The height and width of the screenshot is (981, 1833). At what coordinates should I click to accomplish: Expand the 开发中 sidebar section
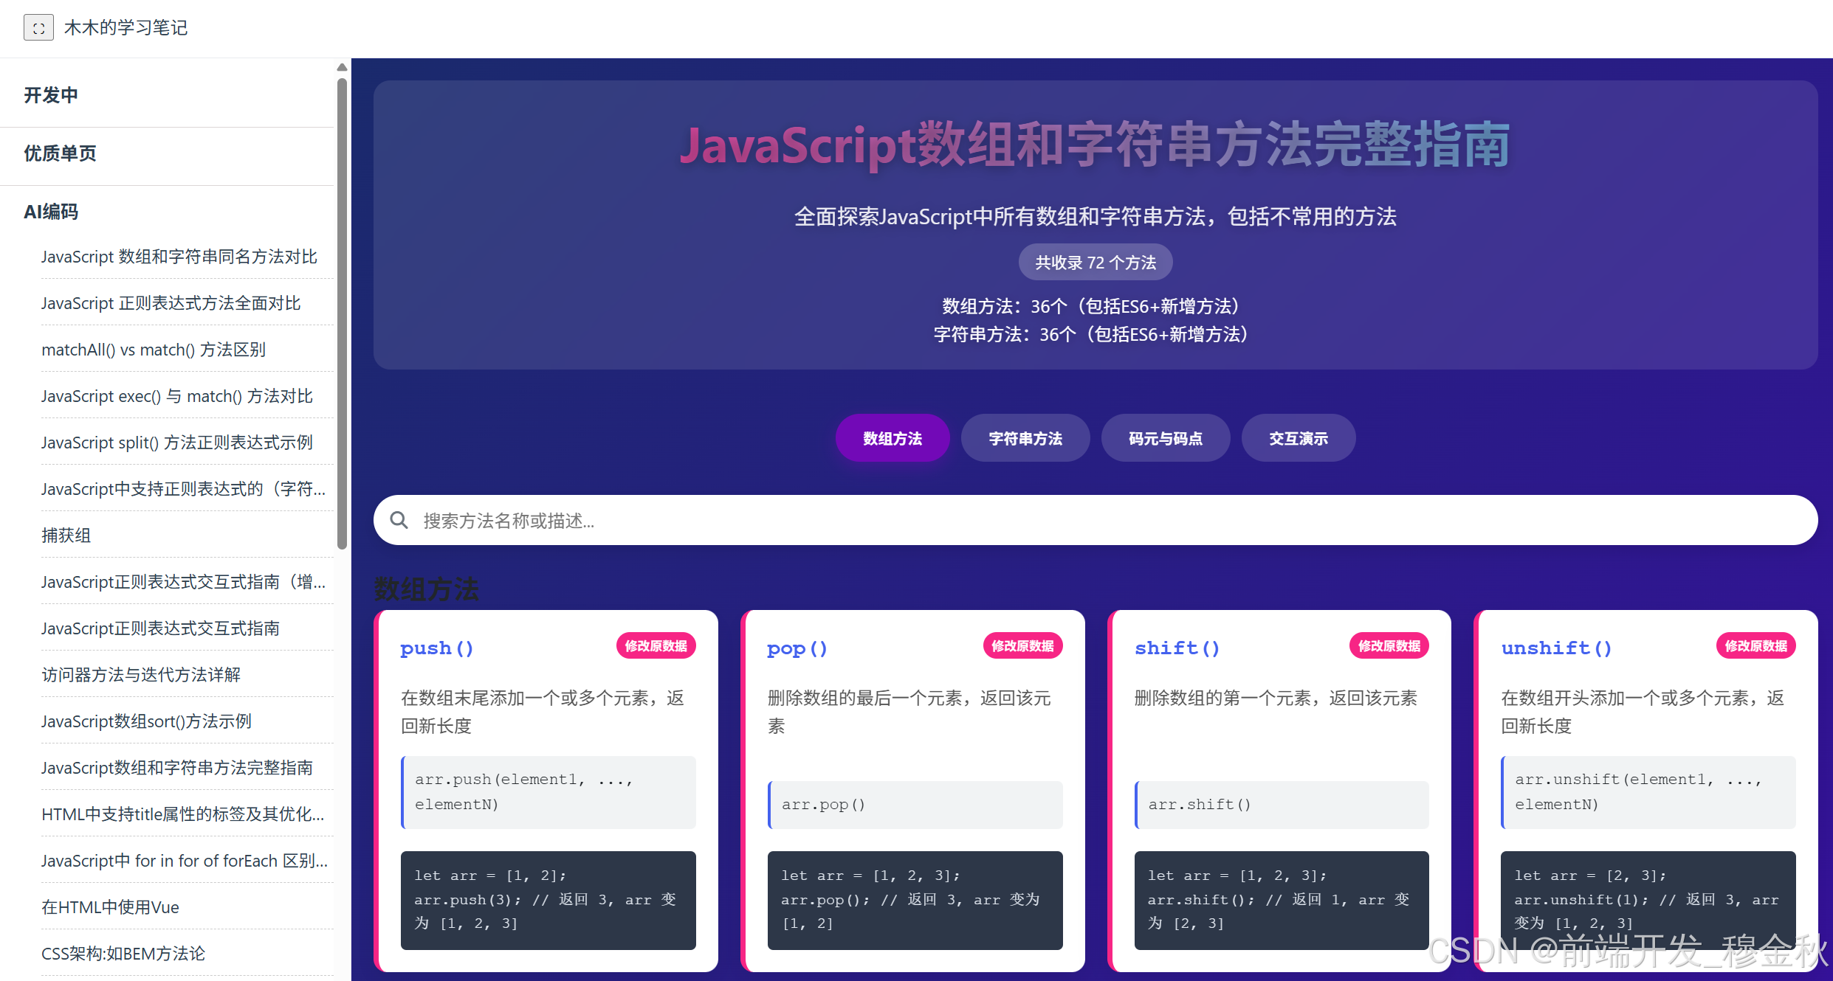tap(51, 95)
